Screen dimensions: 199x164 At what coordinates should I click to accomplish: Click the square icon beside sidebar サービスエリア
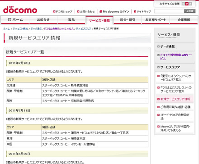tap(158, 67)
